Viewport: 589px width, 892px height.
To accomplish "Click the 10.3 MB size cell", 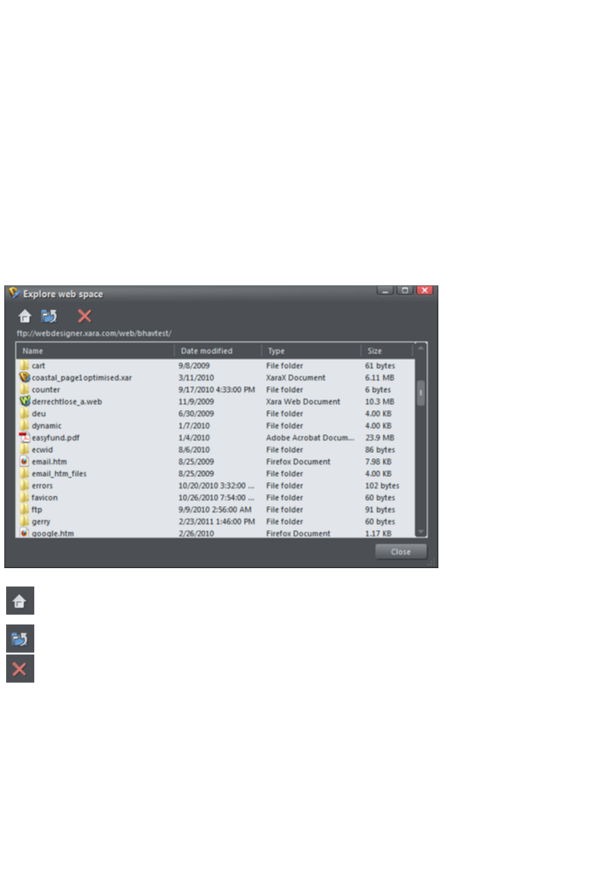I will click(380, 402).
